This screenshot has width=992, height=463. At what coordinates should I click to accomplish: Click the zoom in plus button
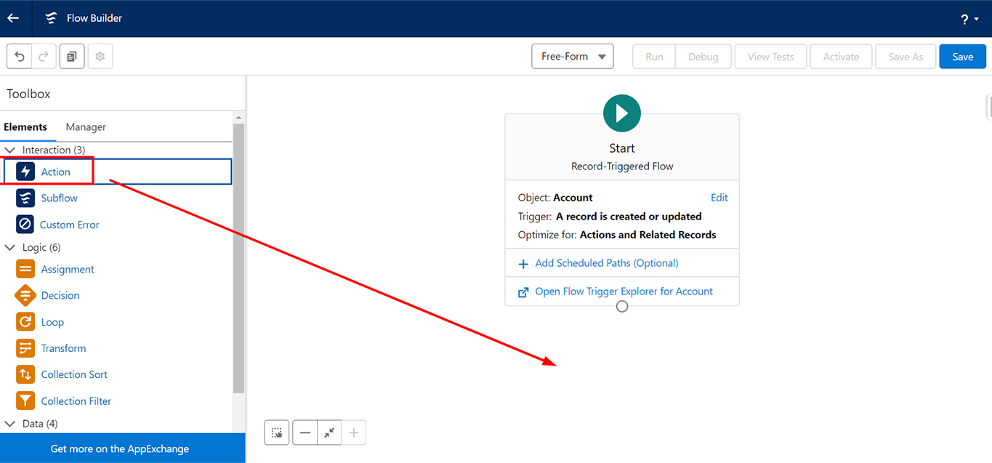point(354,432)
